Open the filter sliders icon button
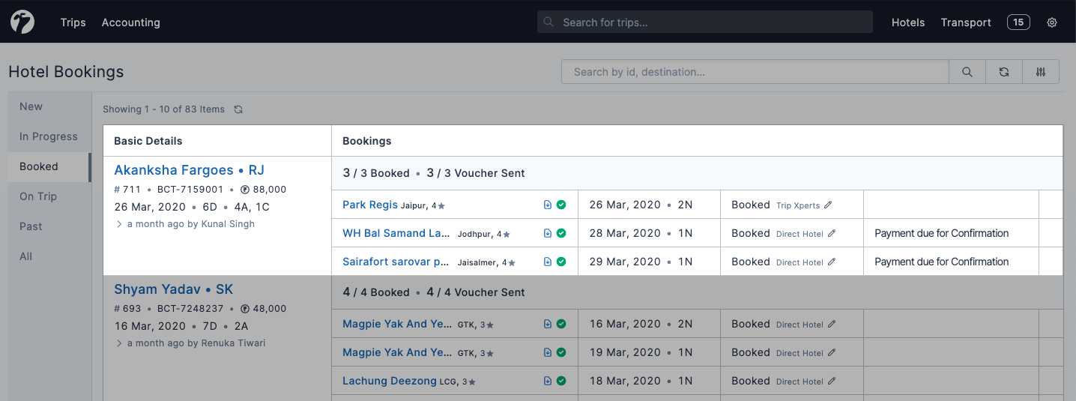Viewport: 1076px width, 401px height. pyautogui.click(x=1041, y=72)
